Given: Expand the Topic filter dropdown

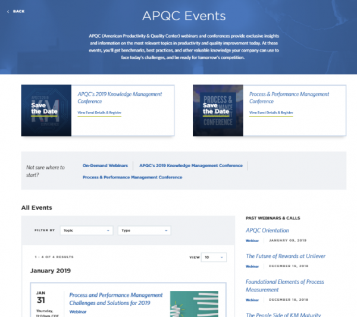Looking at the screenshot, I should tap(86, 231).
